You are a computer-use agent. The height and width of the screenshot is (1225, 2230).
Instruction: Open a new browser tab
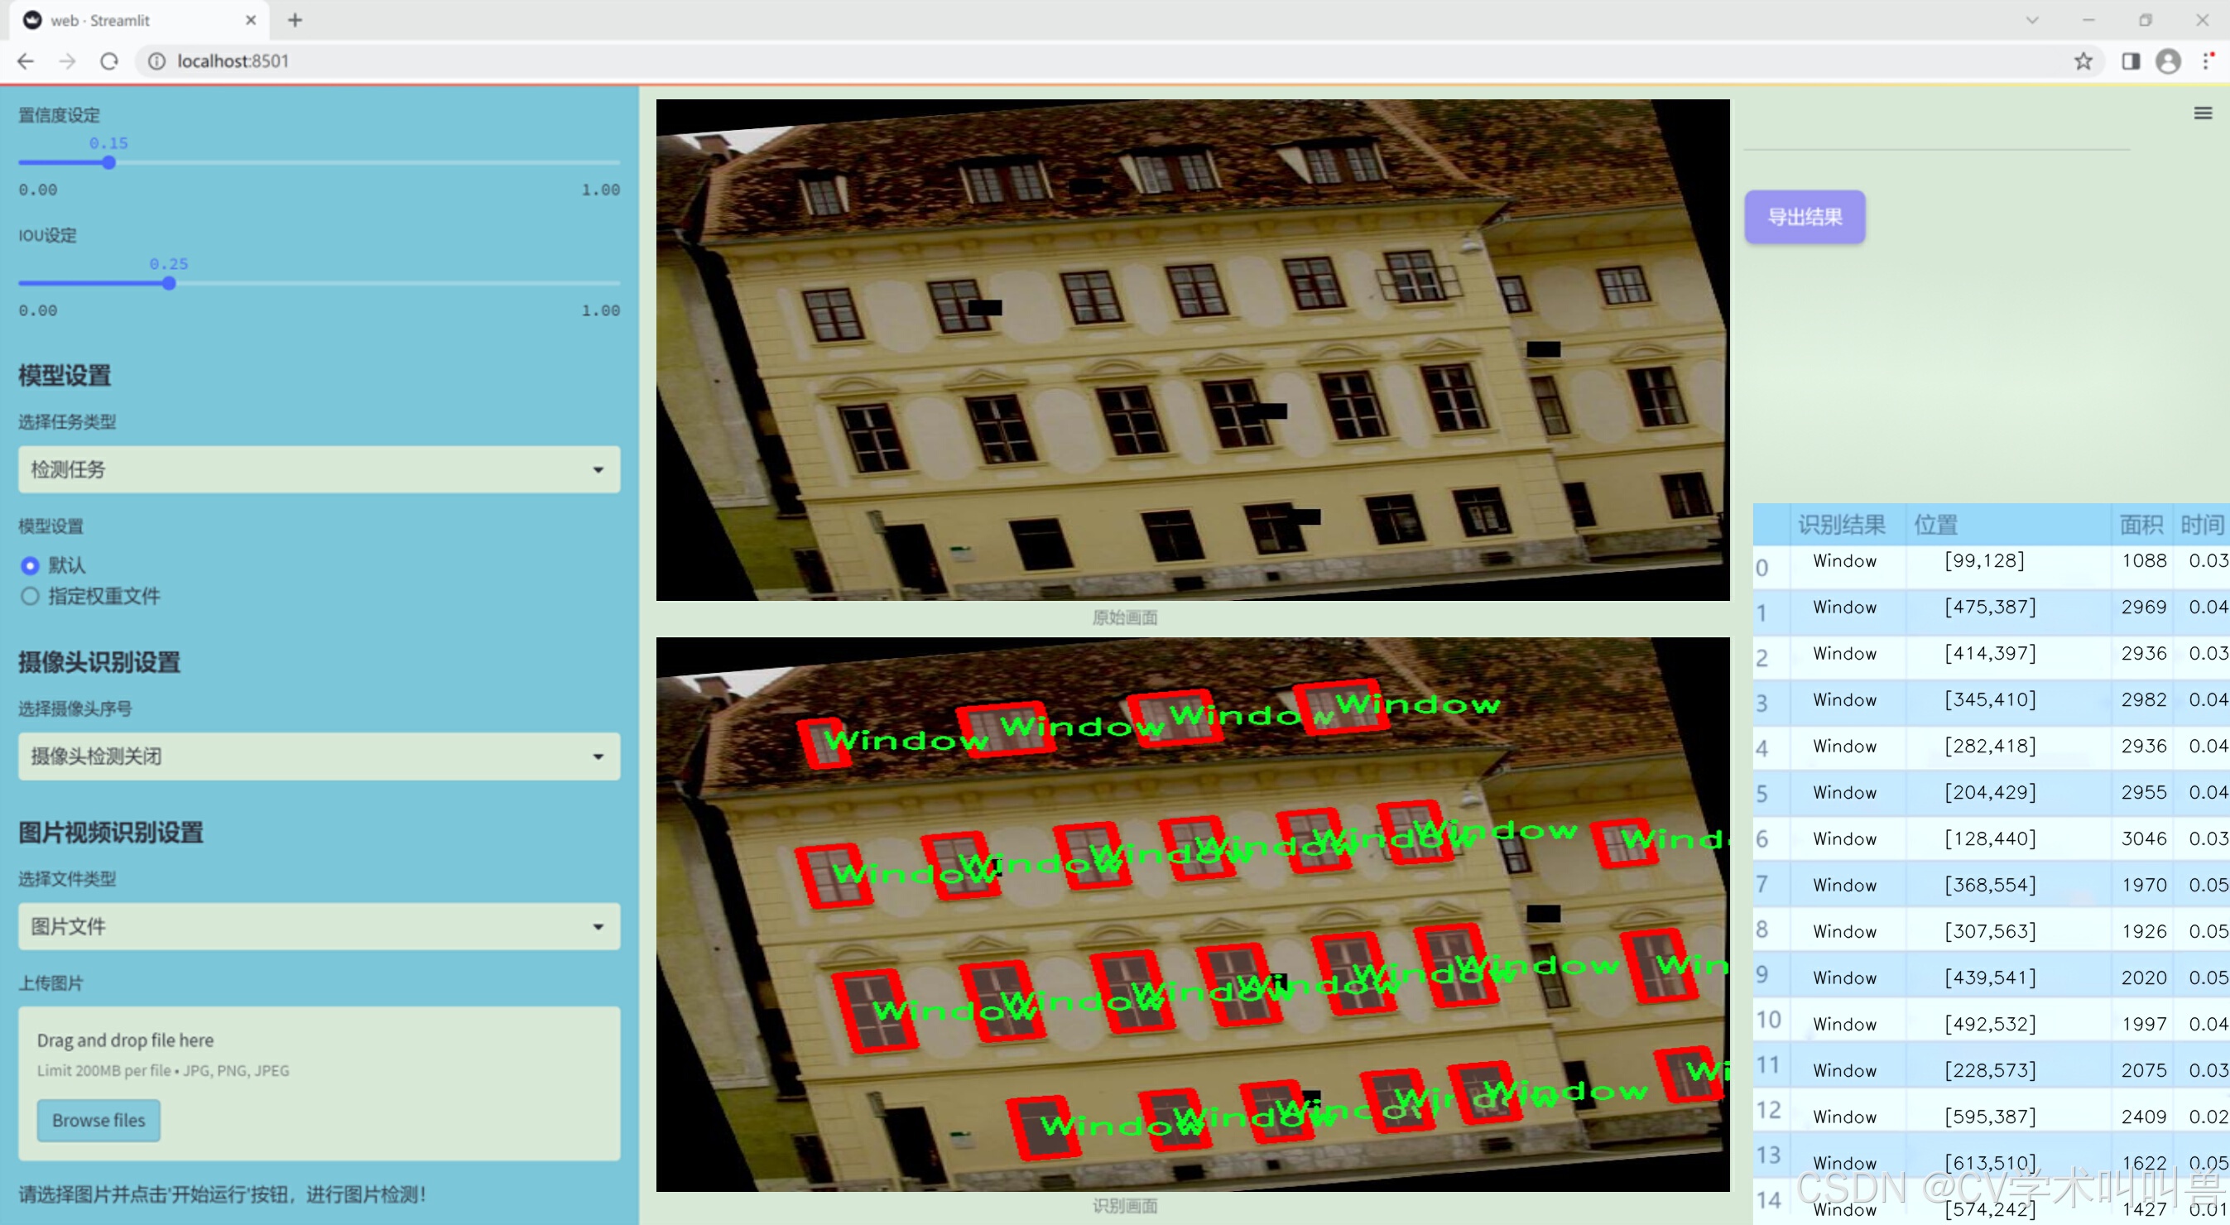[296, 20]
